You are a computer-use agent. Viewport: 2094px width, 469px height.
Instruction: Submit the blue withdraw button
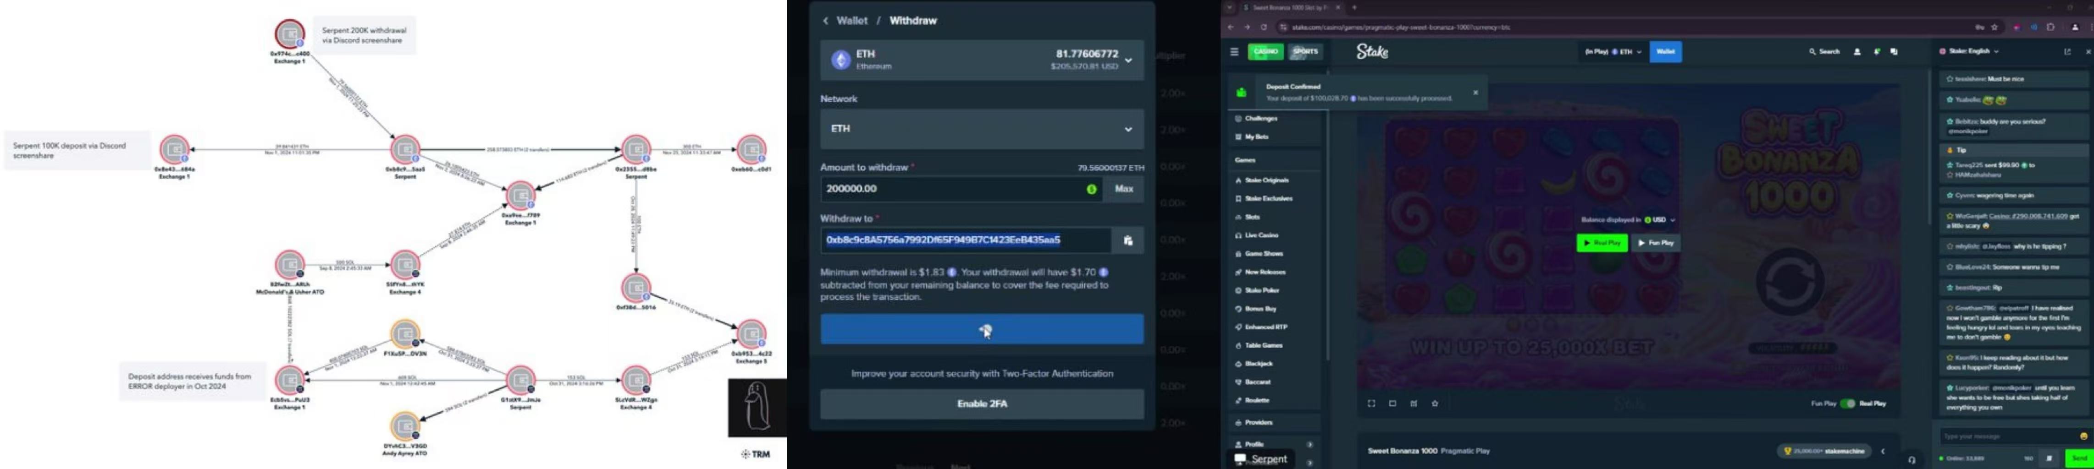982,329
